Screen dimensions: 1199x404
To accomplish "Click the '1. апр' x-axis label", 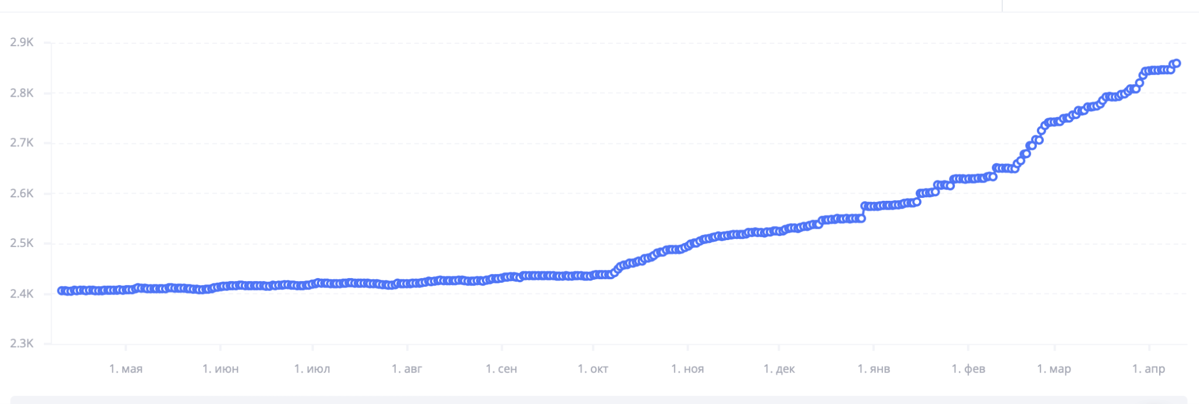I will pyautogui.click(x=1149, y=369).
